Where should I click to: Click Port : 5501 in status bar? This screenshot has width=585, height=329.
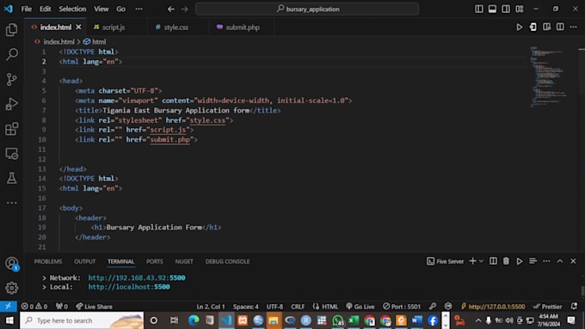pyautogui.click(x=402, y=307)
